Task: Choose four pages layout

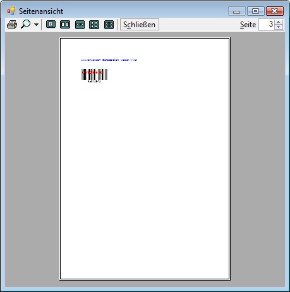Action: click(x=94, y=25)
